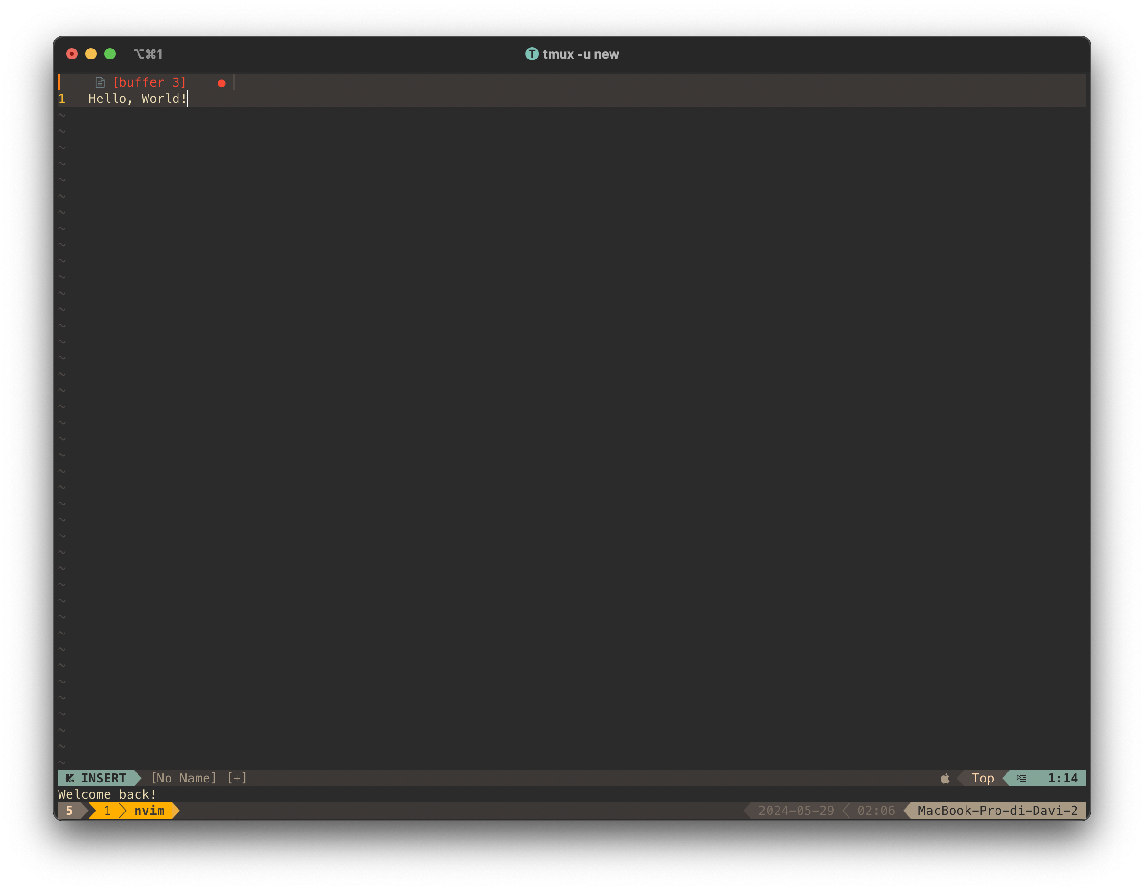Click the Vim logo in INSERT mode indicator

[69, 778]
